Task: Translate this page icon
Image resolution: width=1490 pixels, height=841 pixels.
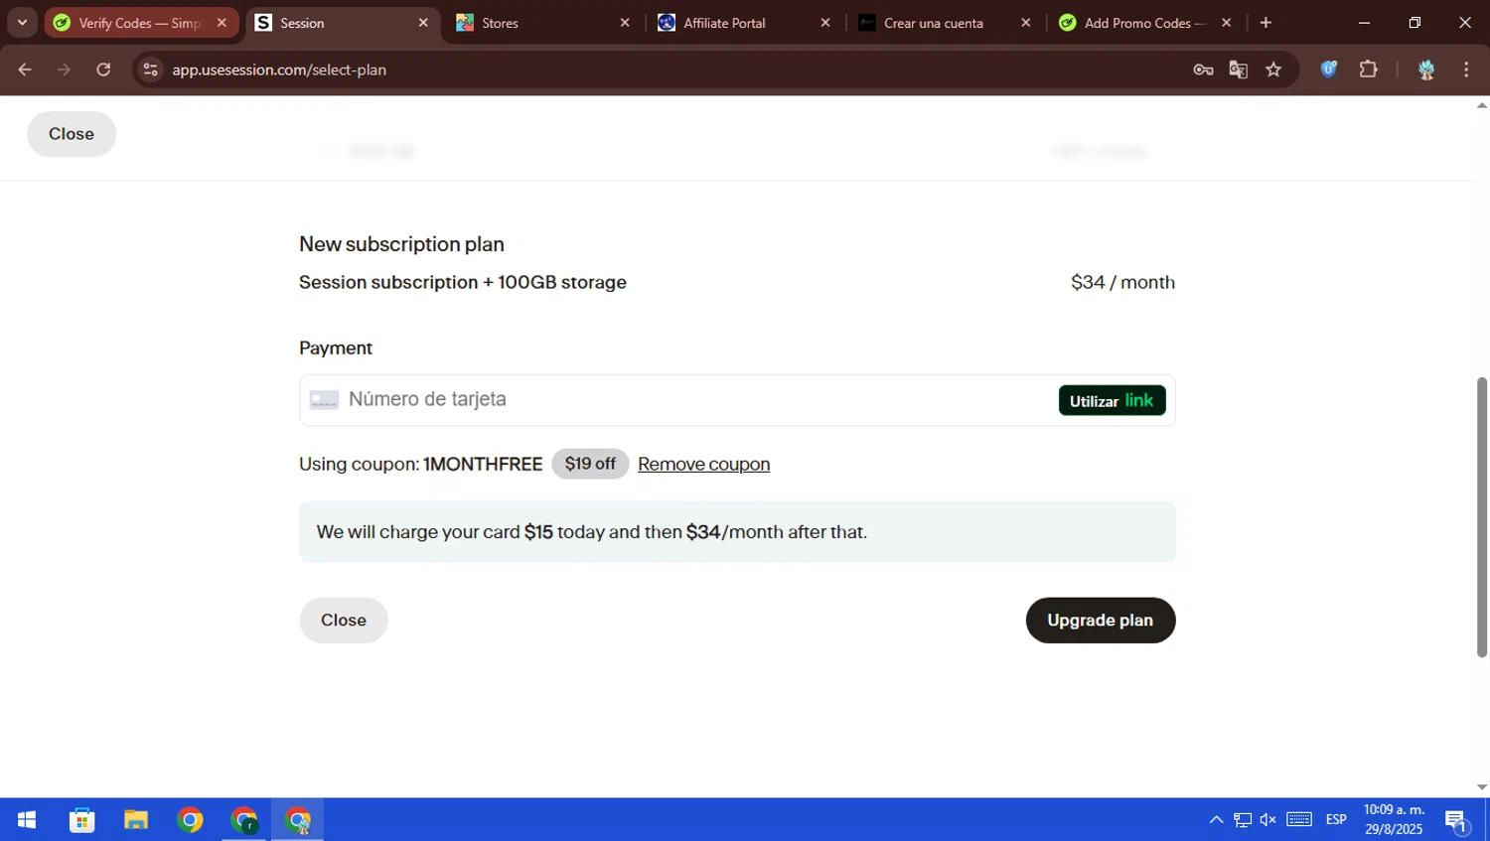Action: 1239,70
